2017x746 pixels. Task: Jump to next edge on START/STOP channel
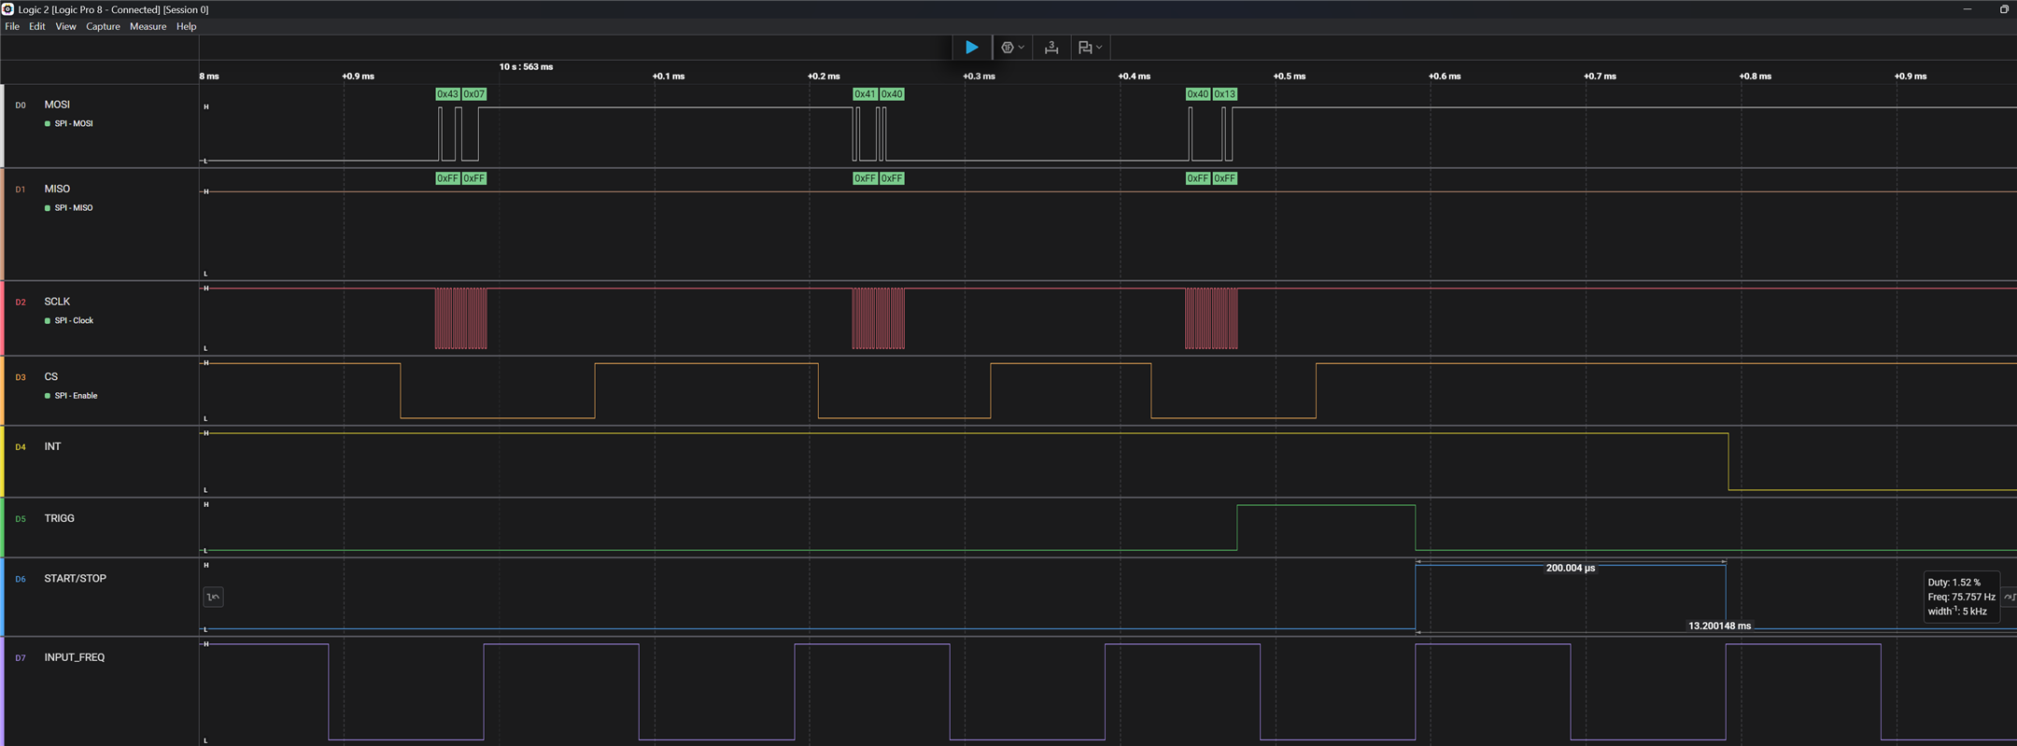tap(2009, 598)
